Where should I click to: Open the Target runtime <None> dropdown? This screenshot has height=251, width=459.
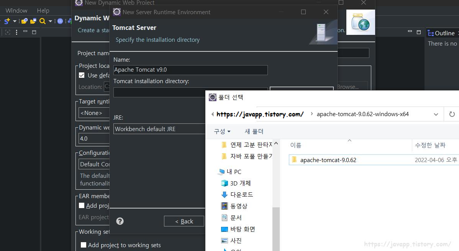coord(93,113)
